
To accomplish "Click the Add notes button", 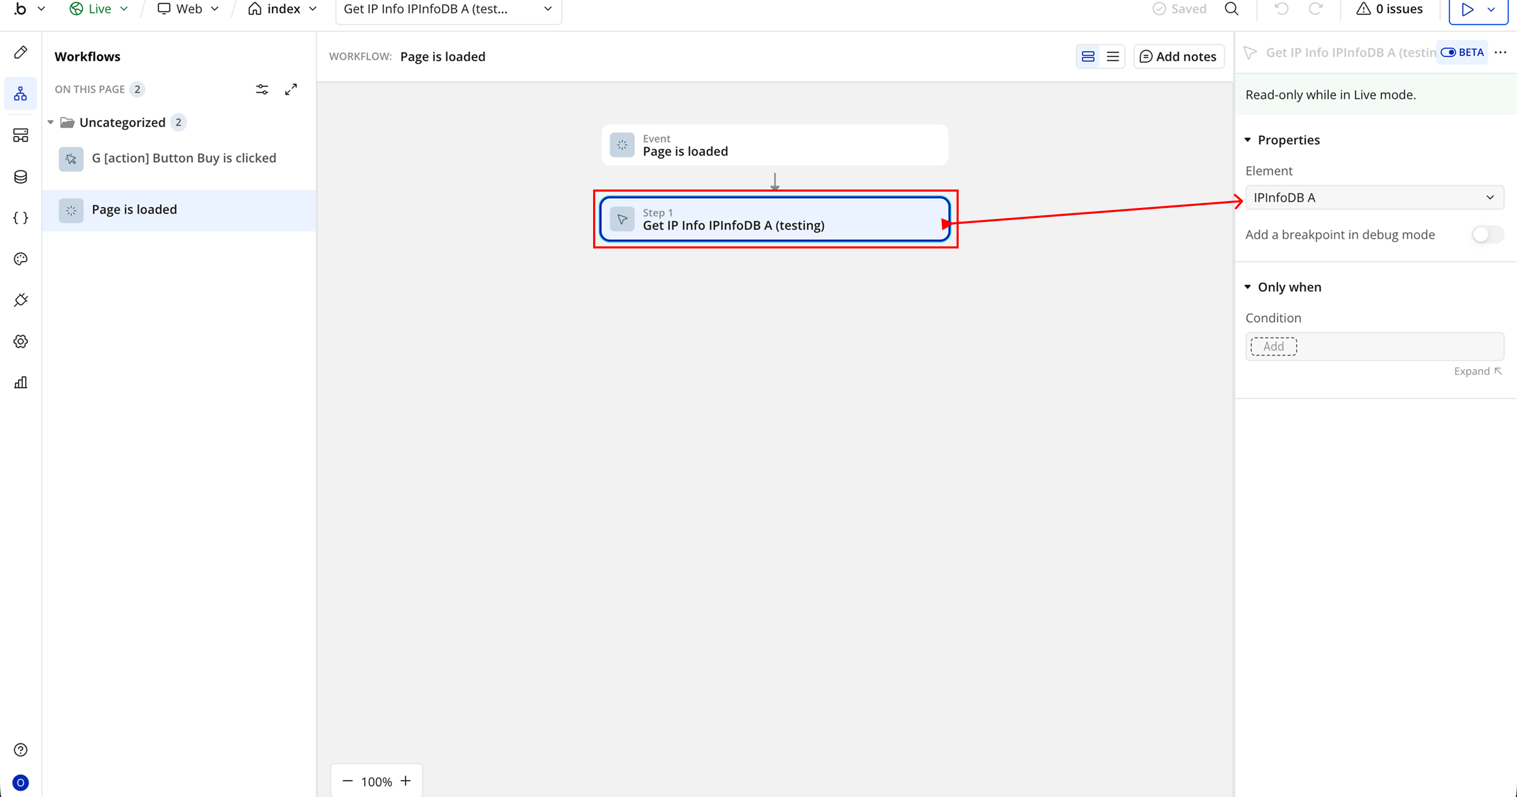I will point(1178,56).
